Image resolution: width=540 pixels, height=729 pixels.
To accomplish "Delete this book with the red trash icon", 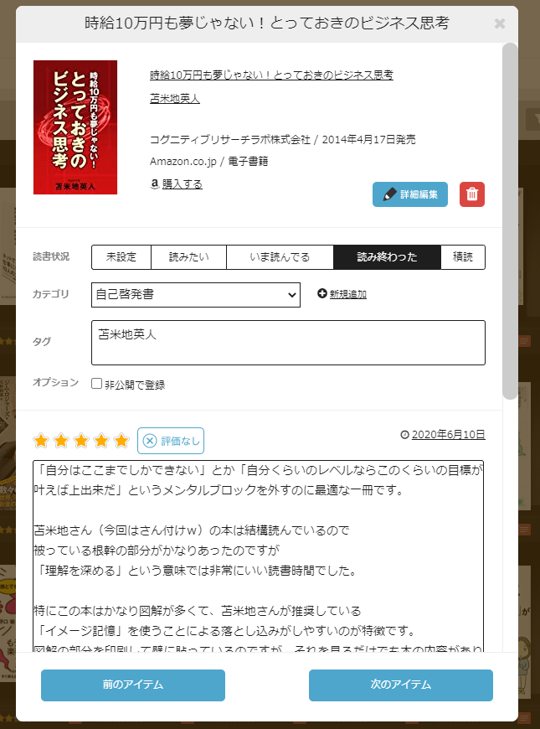I will point(471,194).
